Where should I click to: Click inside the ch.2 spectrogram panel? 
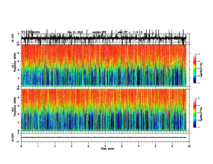pos(104,110)
